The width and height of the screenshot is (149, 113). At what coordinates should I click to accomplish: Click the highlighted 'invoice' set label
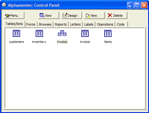point(62,42)
